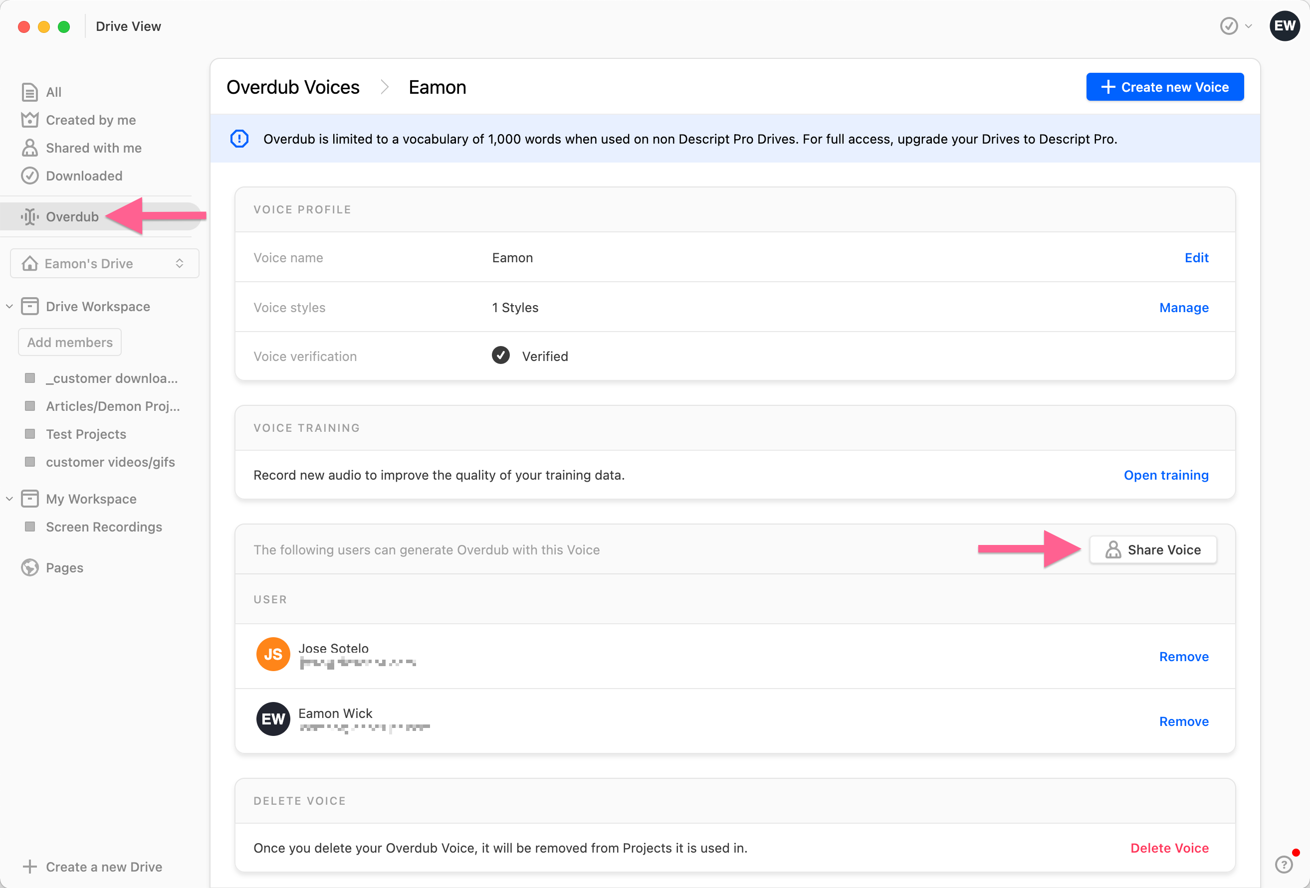
Task: Open the customer videos/gifs folder
Action: point(110,462)
